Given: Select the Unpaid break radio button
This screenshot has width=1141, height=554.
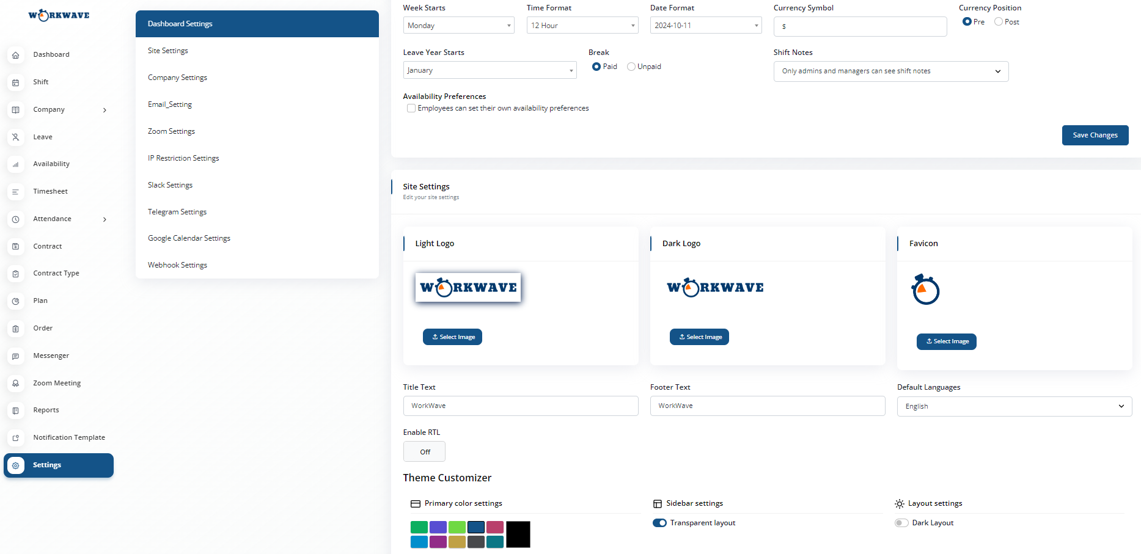Looking at the screenshot, I should click(x=631, y=67).
